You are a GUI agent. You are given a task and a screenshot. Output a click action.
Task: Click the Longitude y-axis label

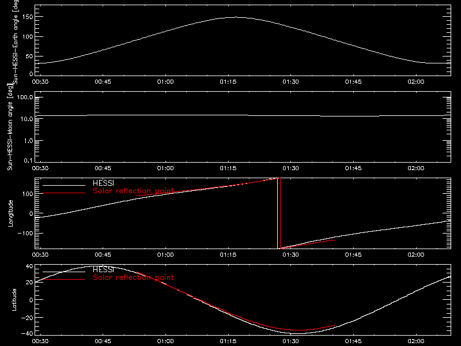pos(10,213)
